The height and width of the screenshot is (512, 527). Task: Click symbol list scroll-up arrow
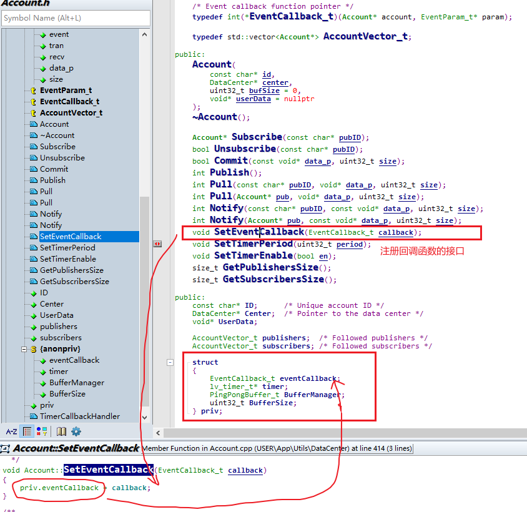144,34
